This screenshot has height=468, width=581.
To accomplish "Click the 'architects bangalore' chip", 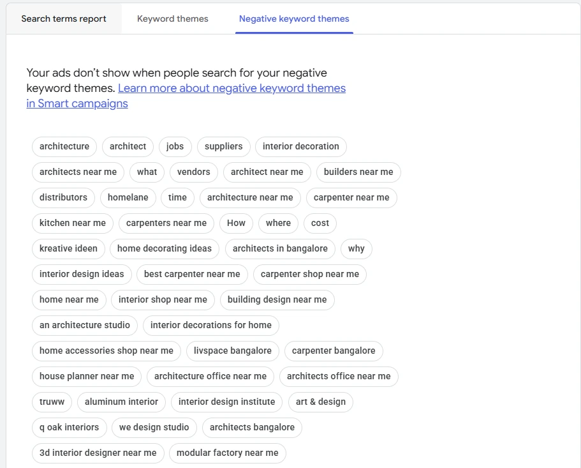I will tap(252, 428).
